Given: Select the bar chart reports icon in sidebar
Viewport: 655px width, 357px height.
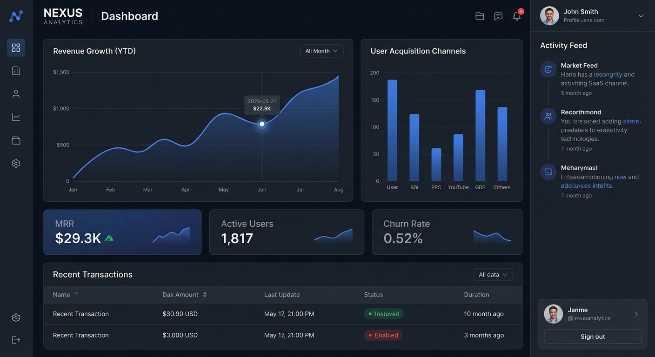Looking at the screenshot, I should (15, 70).
